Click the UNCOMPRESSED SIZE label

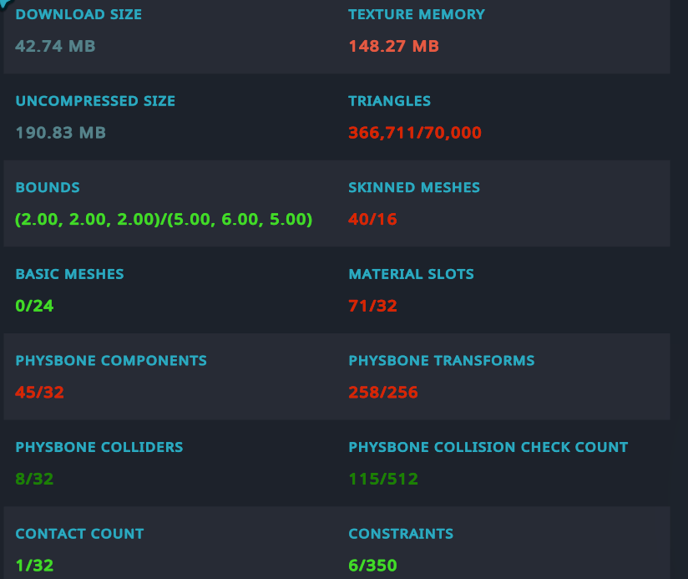pos(95,101)
